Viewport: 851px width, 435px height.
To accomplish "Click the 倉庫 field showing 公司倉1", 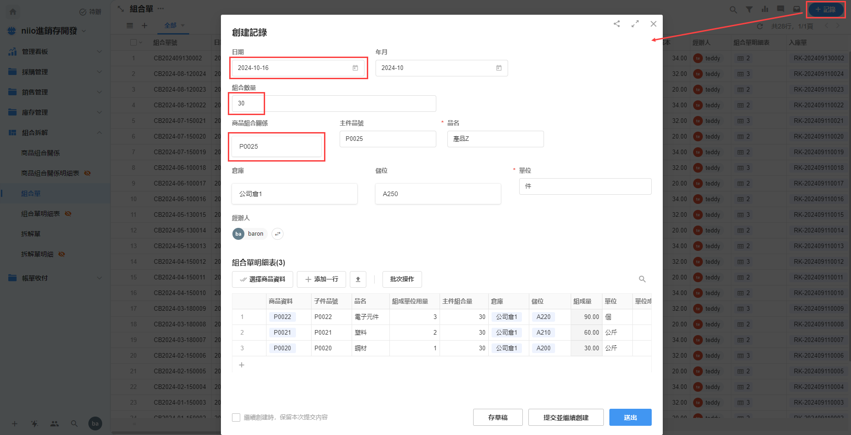I will point(295,194).
